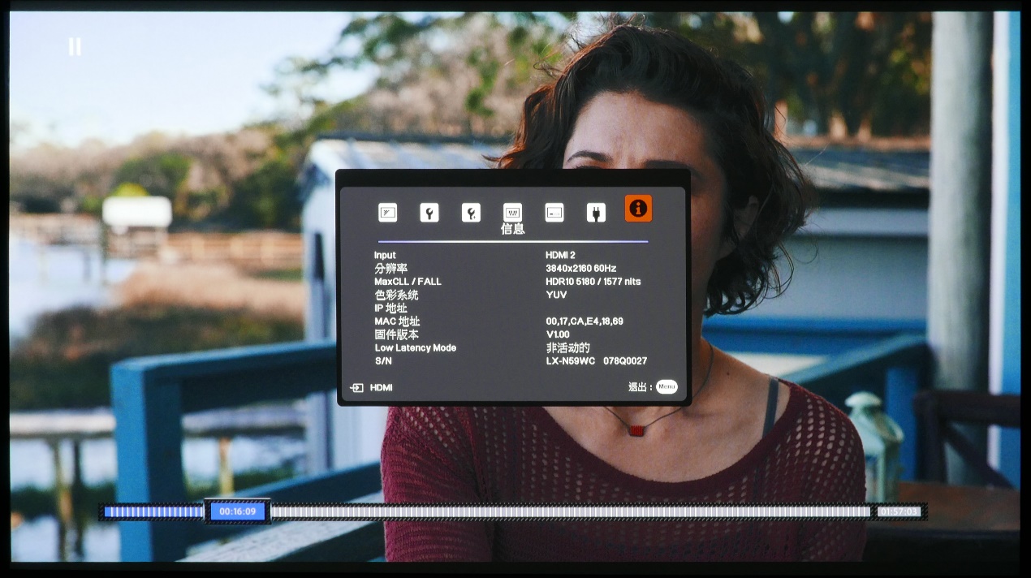The image size is (1031, 578).
Task: Click the HDMI 2 input value
Action: pos(560,255)
